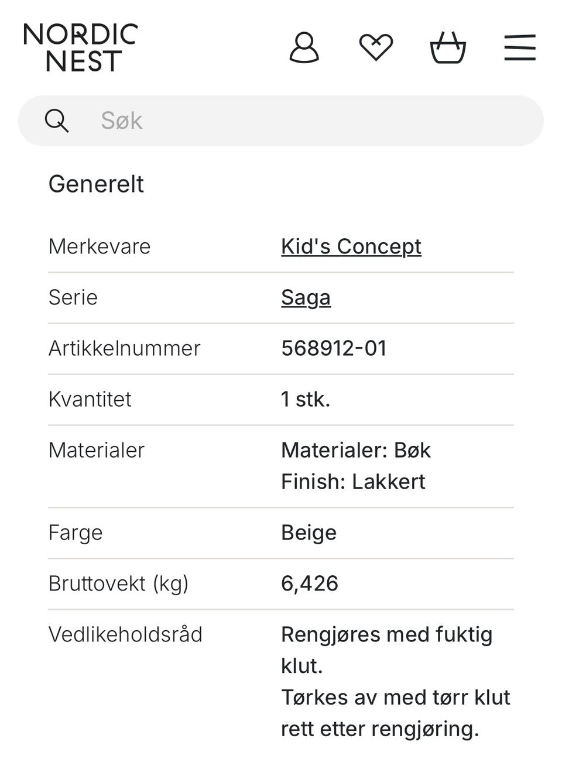Click the Serie row label
This screenshot has height=759, width=562.
[x=73, y=297]
